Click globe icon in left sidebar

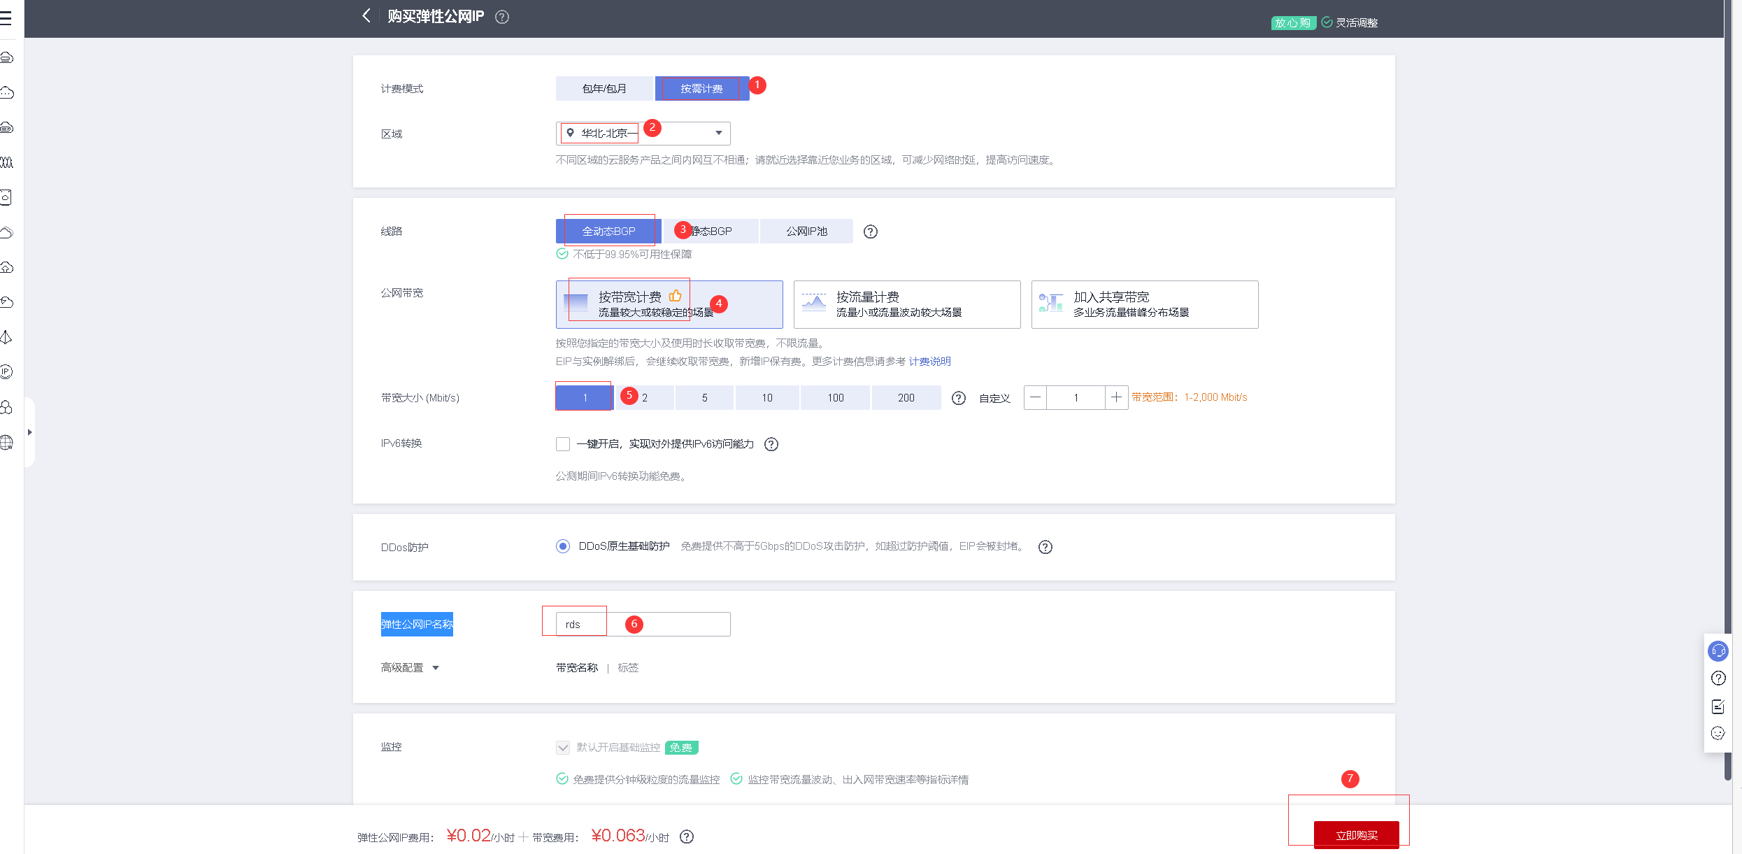coord(7,442)
